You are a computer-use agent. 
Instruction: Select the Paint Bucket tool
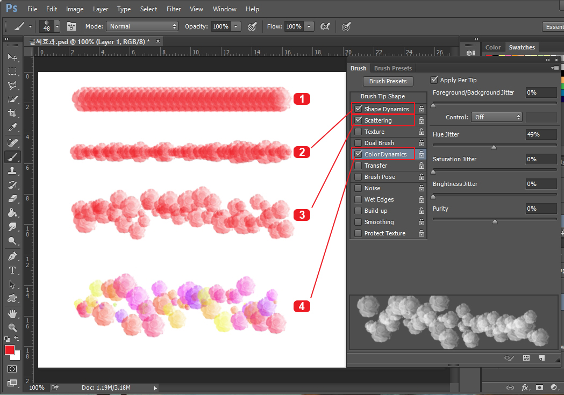12,213
